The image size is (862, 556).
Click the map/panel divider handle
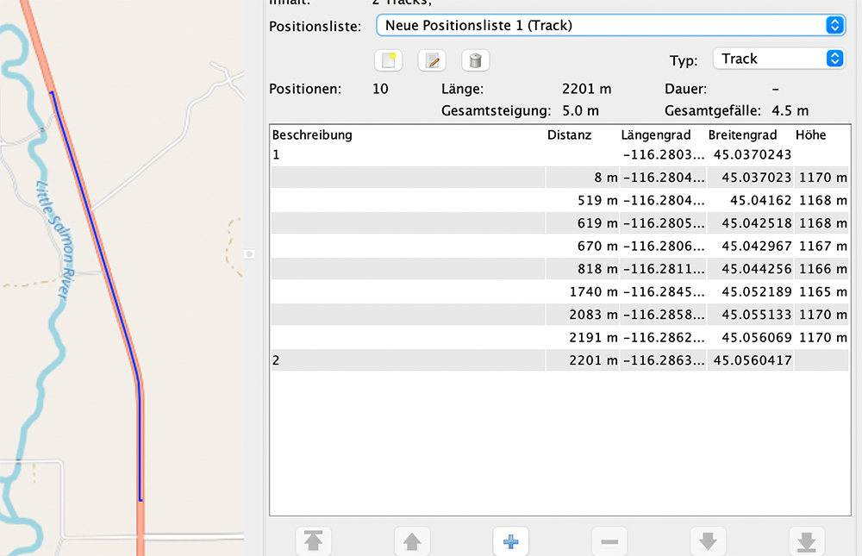point(249,254)
